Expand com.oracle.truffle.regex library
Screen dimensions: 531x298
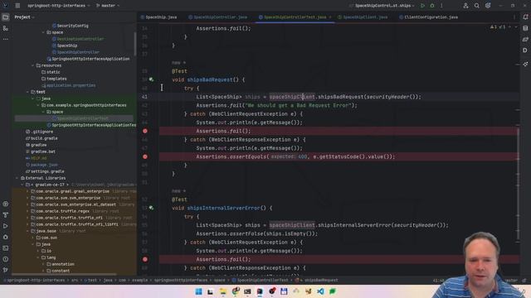pos(27,211)
